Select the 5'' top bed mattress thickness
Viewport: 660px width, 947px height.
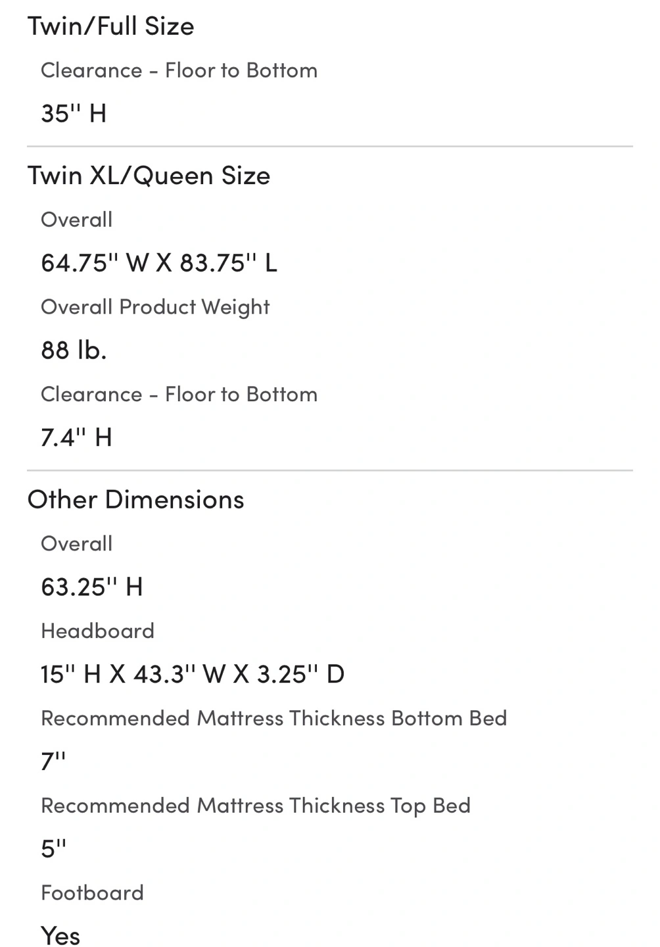click(x=53, y=848)
